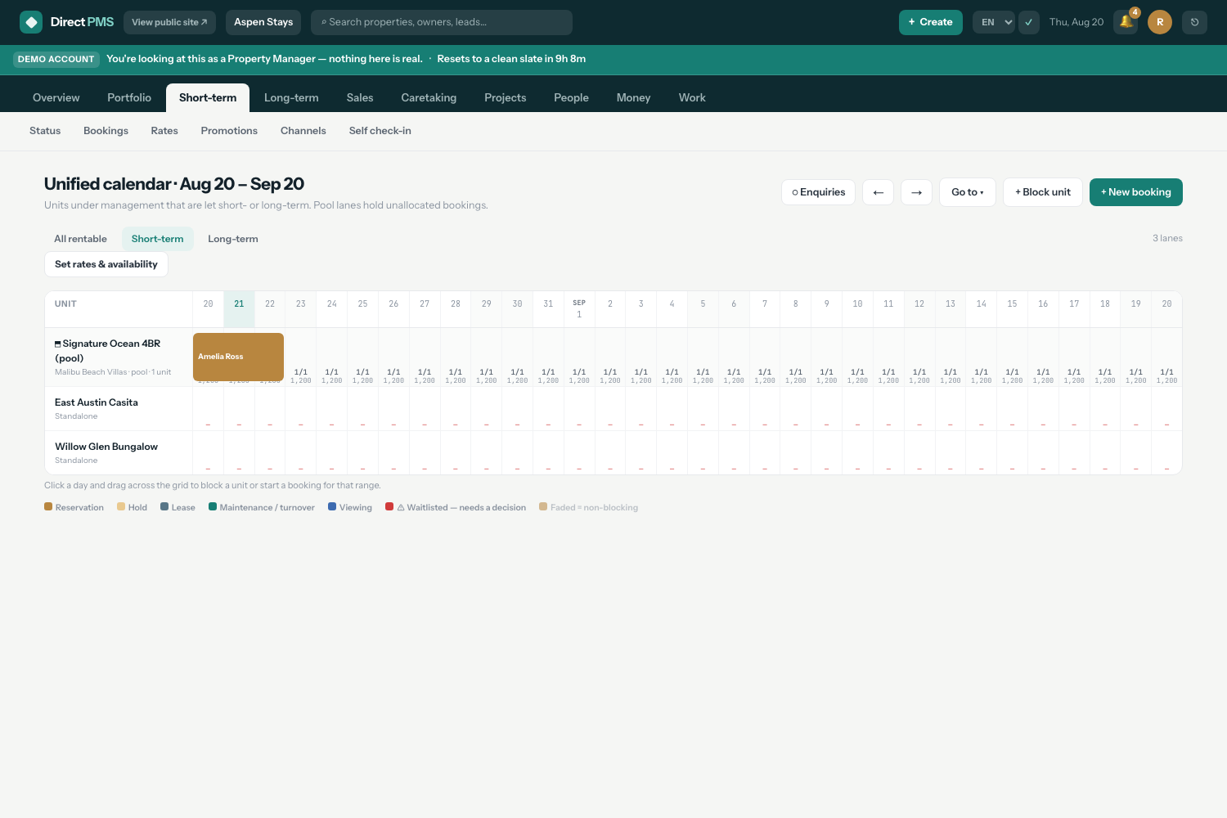Switch filter to All rentable
Viewport: 1227px width, 818px height.
pos(80,239)
